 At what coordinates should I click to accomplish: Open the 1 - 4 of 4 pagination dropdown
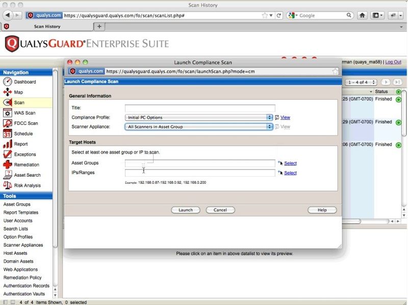coord(361,82)
